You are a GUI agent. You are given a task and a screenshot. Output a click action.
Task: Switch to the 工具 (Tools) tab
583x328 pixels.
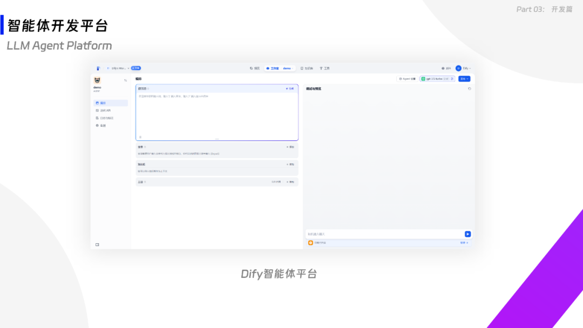325,69
